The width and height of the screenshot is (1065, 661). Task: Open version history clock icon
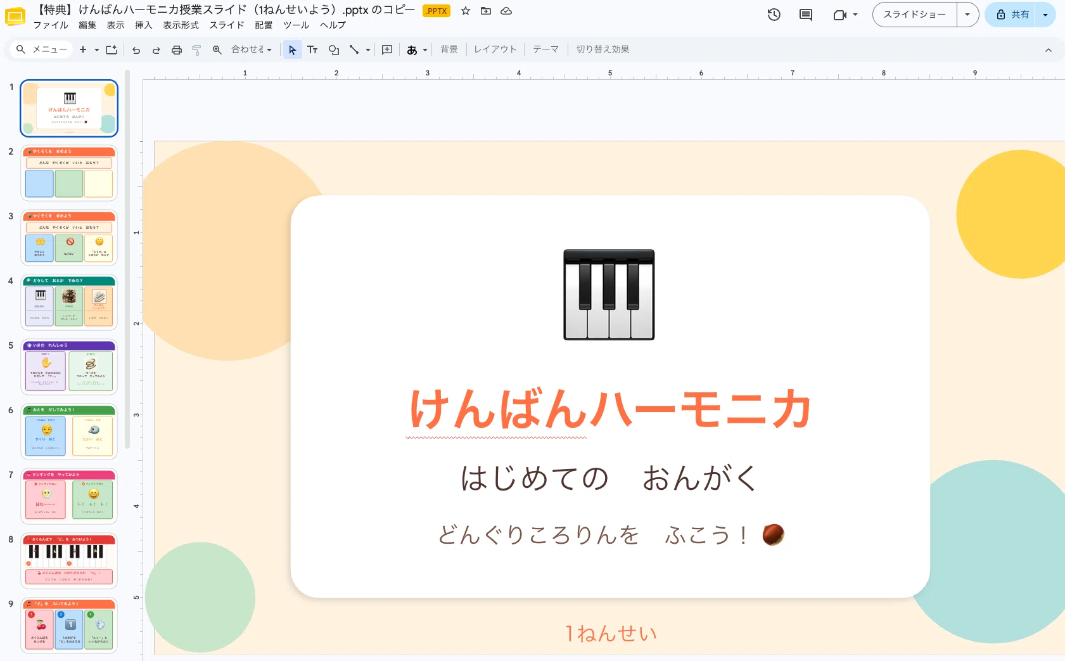[774, 15]
